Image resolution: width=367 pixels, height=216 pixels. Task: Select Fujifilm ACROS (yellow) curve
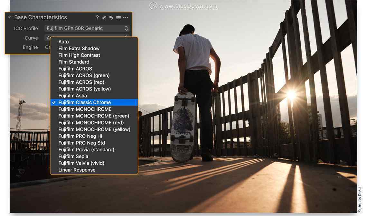click(94, 89)
